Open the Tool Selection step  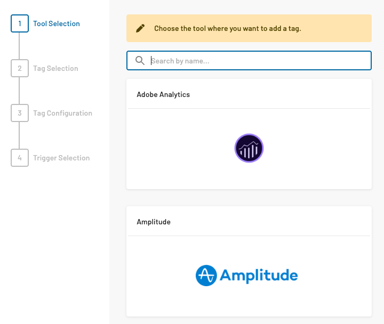[57, 23]
